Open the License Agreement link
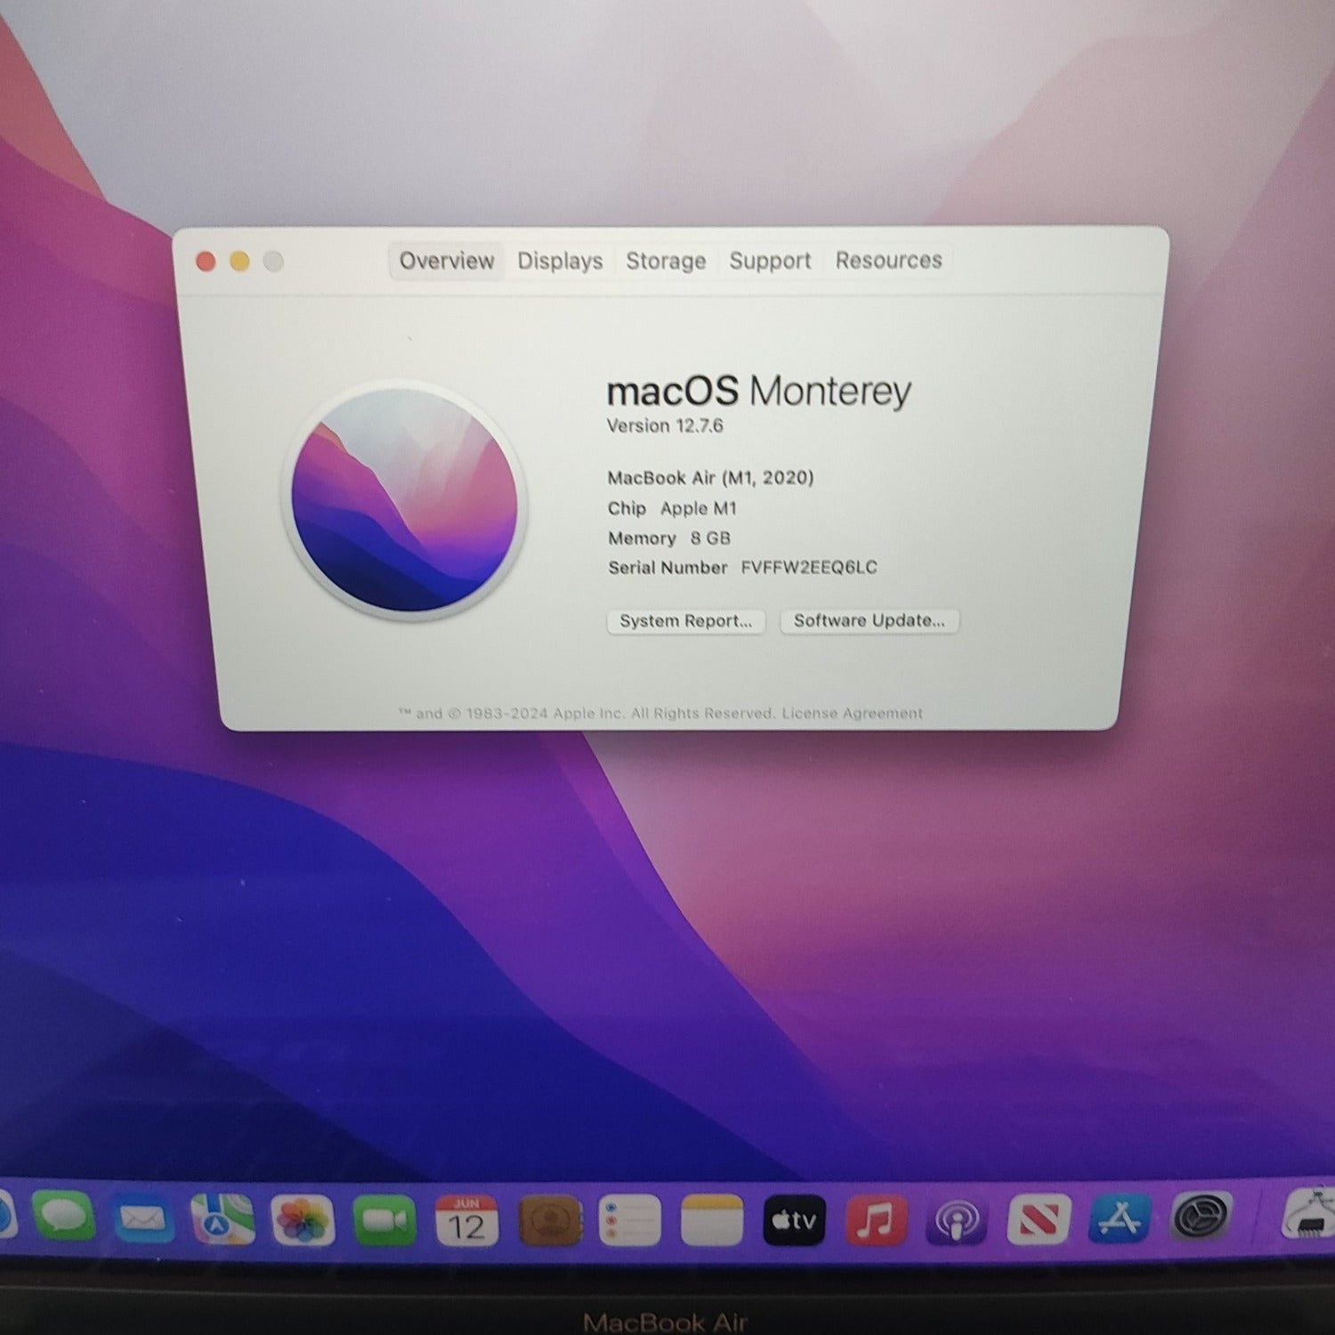The width and height of the screenshot is (1335, 1335). point(852,713)
